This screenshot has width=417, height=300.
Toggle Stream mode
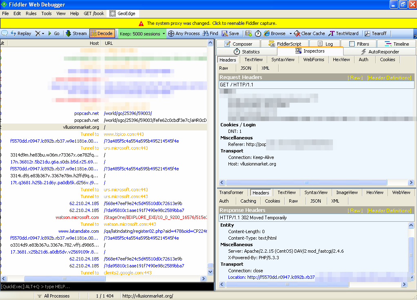(76, 33)
